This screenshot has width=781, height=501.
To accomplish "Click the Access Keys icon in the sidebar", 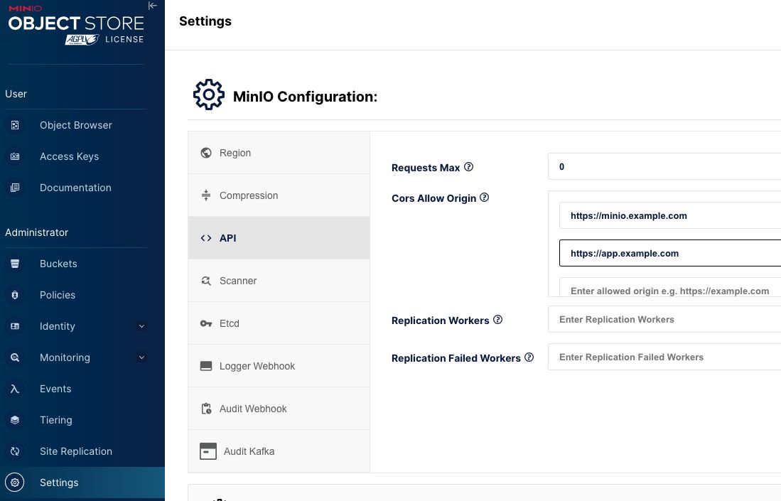I will point(15,156).
